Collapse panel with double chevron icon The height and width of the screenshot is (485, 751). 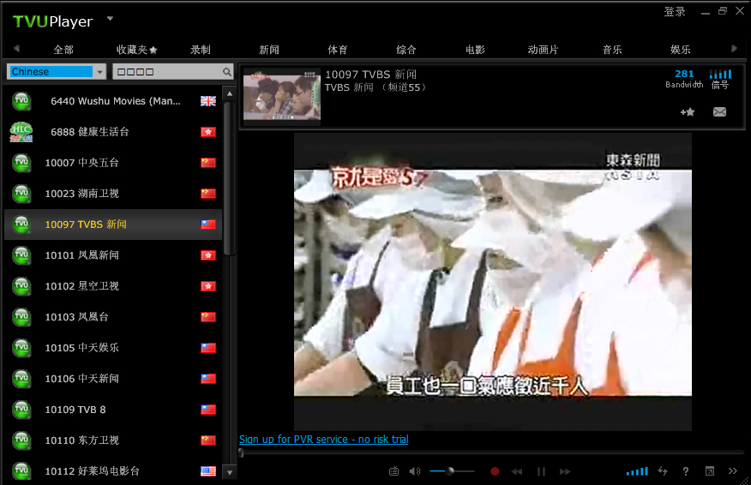733,471
